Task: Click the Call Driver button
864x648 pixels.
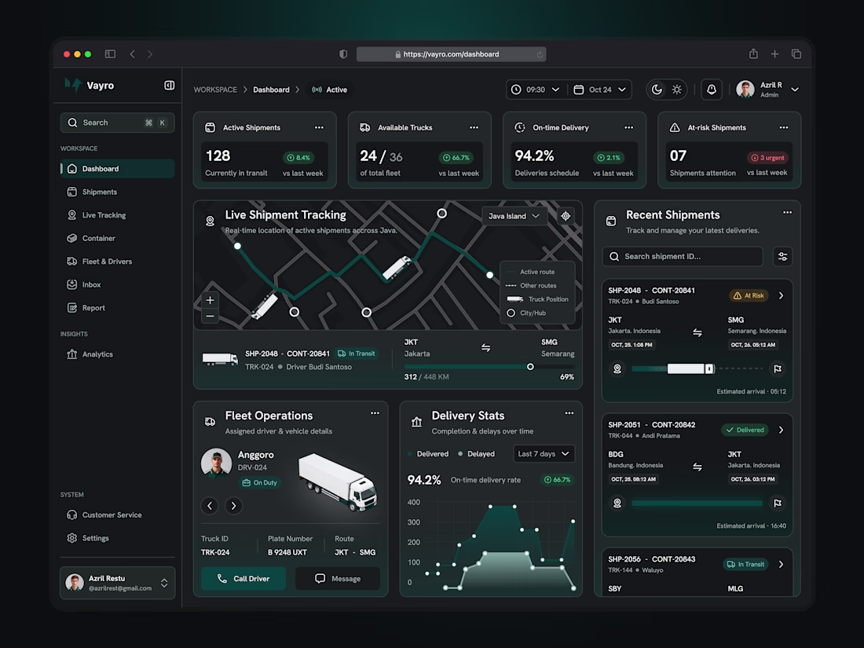Action: [x=243, y=579]
